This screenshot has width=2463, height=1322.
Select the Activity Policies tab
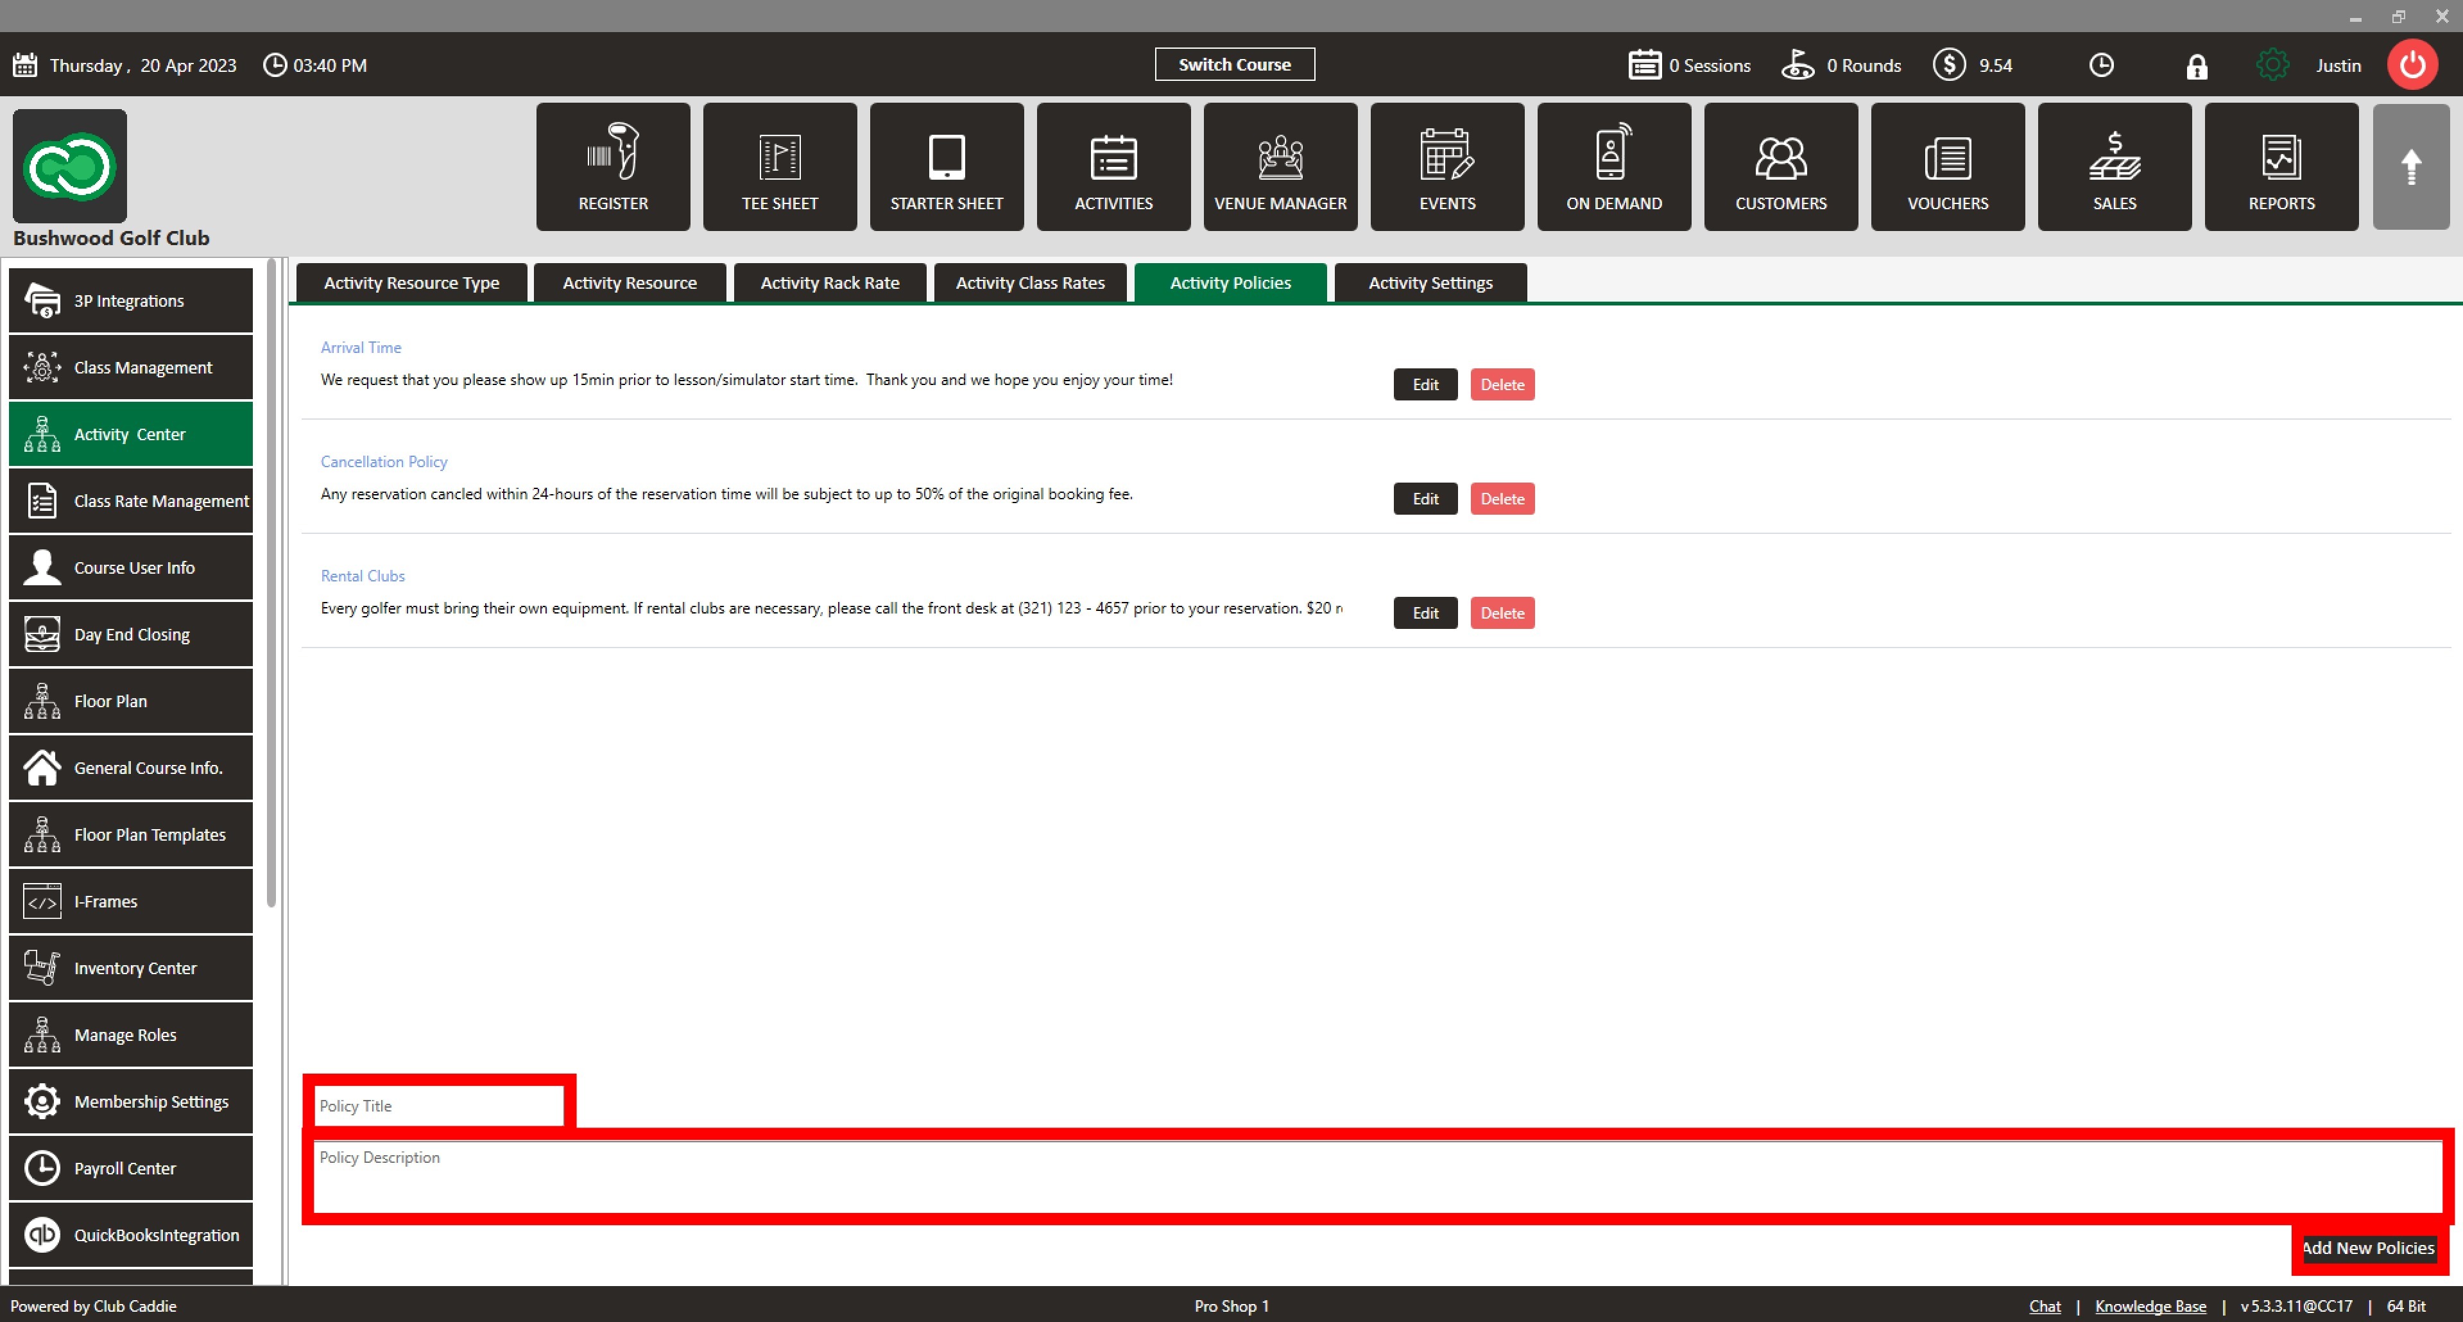point(1231,283)
